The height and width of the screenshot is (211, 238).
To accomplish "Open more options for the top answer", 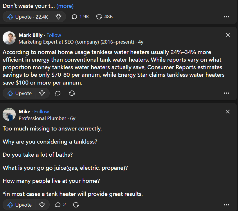I will tap(227, 17).
